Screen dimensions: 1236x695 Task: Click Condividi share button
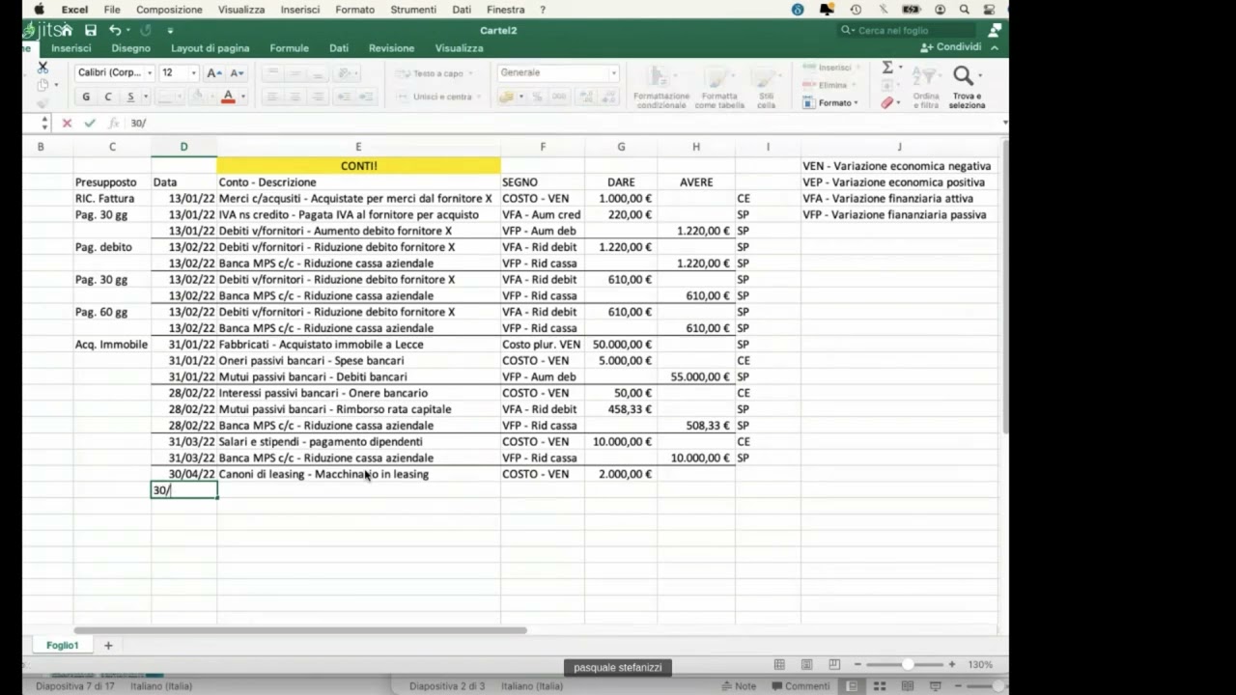(951, 47)
